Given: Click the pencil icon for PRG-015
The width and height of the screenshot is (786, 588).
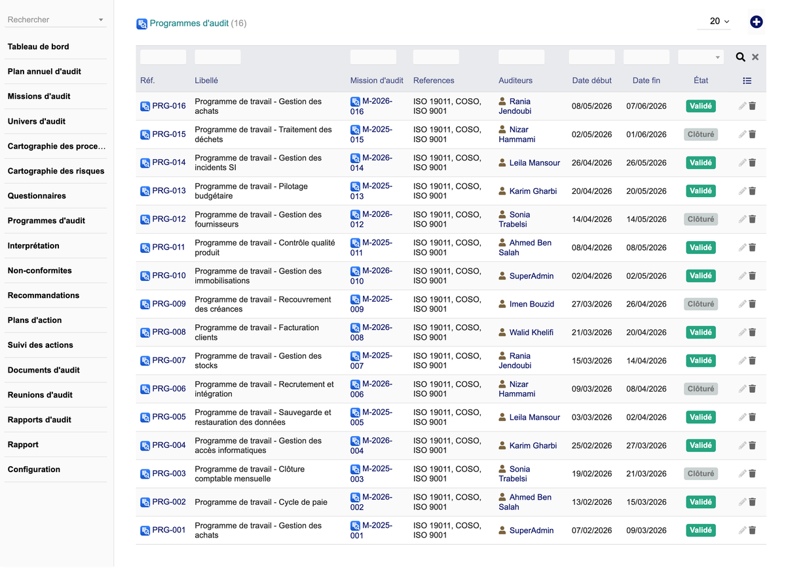Looking at the screenshot, I should coord(742,134).
